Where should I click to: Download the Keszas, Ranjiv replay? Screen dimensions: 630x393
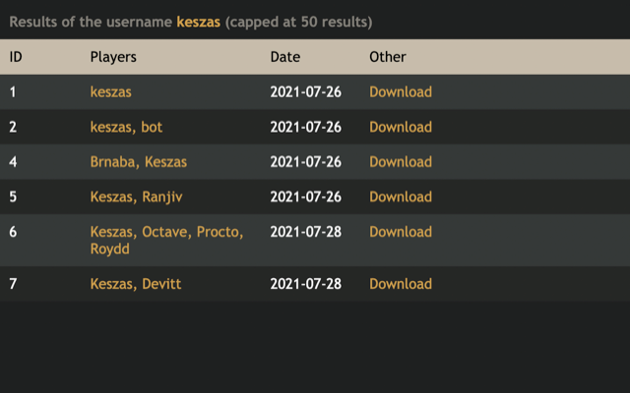(401, 196)
